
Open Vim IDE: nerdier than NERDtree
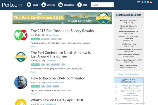(x=129, y=55)
